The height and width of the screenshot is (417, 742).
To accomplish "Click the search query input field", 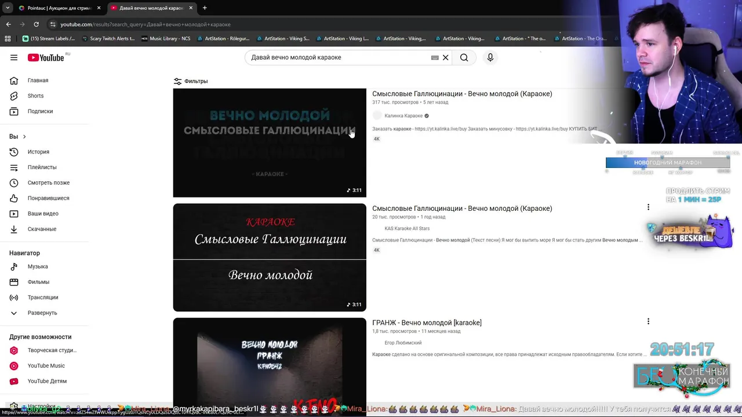I will coord(339,57).
